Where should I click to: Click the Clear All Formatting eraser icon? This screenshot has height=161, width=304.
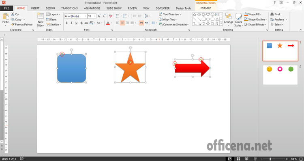(x=111, y=16)
